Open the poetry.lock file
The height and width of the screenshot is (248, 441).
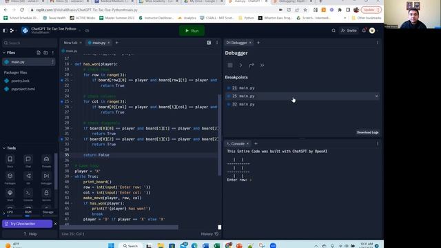click(20, 81)
